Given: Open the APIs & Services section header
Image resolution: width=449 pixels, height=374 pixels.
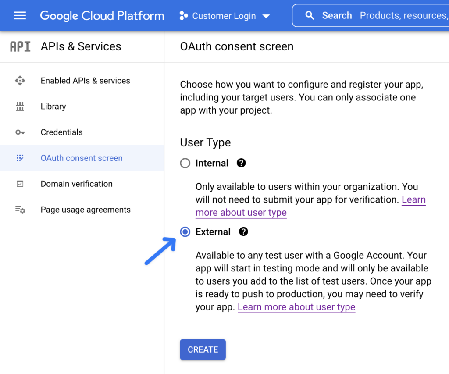Looking at the screenshot, I should pyautogui.click(x=81, y=46).
